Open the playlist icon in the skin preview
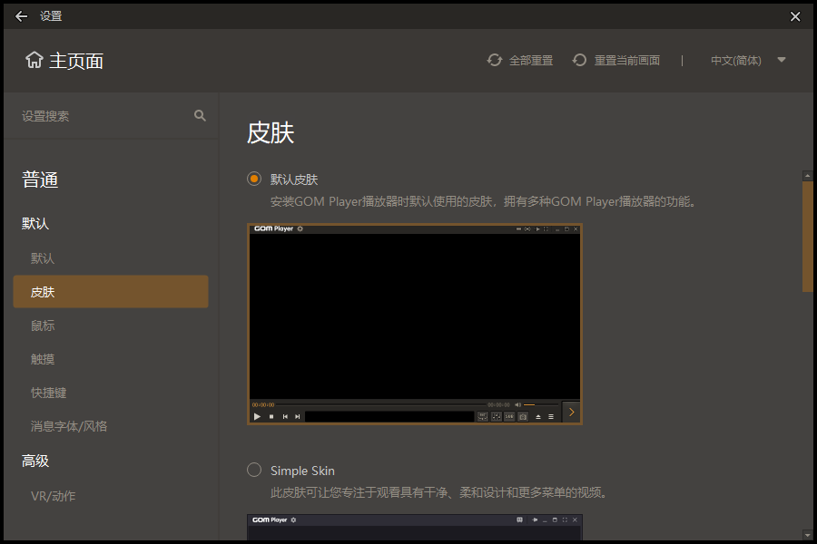This screenshot has width=817, height=544. tap(550, 416)
